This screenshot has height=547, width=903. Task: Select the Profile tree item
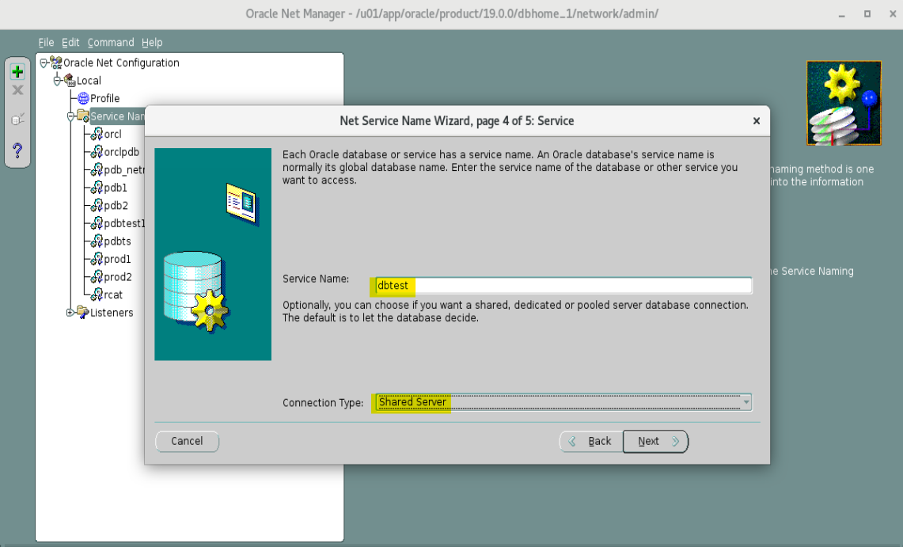click(104, 98)
